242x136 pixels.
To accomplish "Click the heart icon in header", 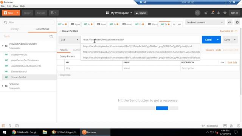I will pos(225,13).
